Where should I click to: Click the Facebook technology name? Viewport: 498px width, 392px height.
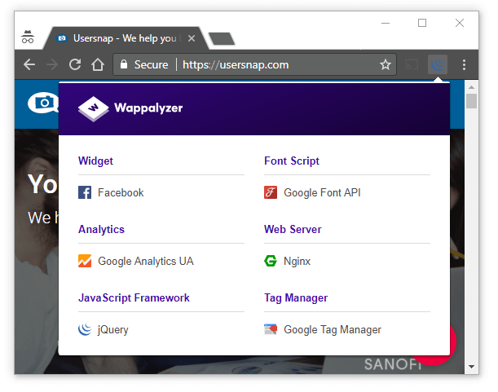[x=121, y=192]
